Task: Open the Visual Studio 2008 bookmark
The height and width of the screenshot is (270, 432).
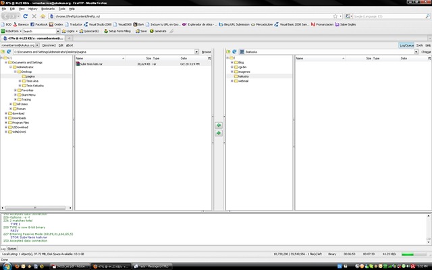Action: [x=97, y=24]
